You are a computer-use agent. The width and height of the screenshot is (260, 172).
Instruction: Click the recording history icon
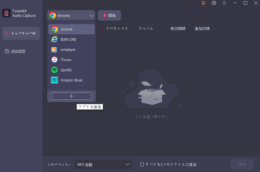click(x=7, y=51)
